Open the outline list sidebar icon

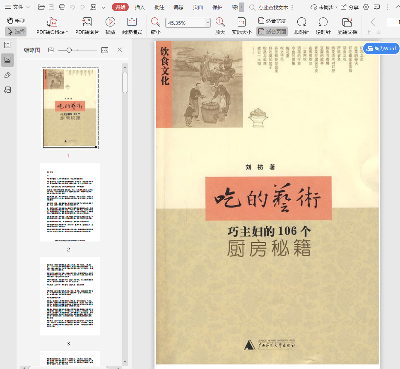pyautogui.click(x=7, y=45)
